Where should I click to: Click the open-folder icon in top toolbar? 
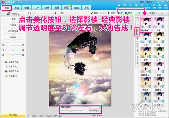pyautogui.click(x=119, y=5)
